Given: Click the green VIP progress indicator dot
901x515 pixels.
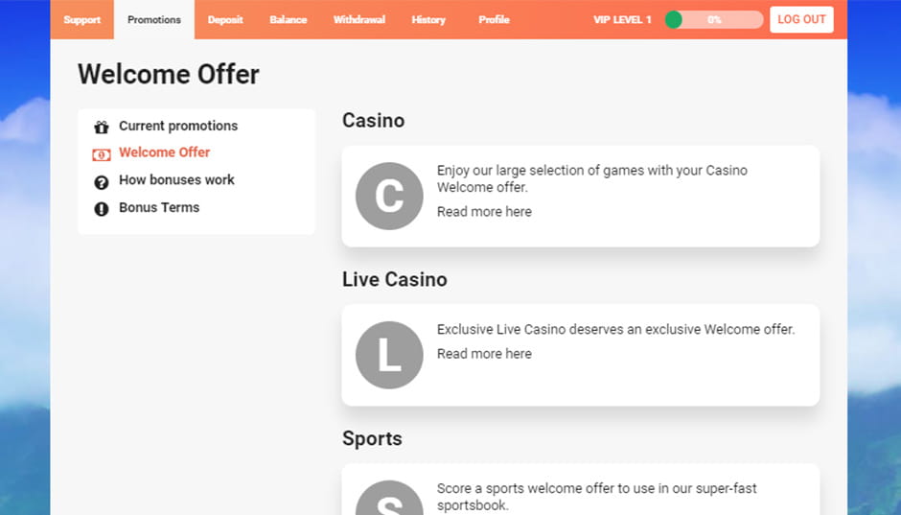Looking at the screenshot, I should coord(674,20).
